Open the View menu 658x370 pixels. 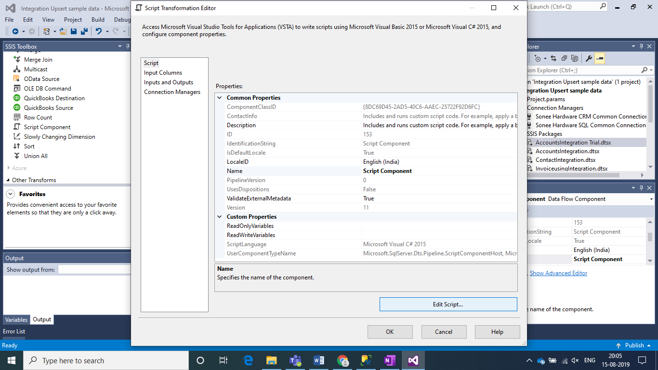click(48, 20)
